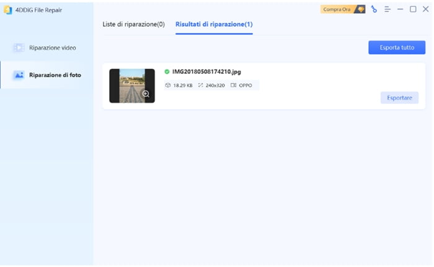Export the IMG20180508174210.jpg file with Esportare
The width and height of the screenshot is (434, 267).
(399, 98)
